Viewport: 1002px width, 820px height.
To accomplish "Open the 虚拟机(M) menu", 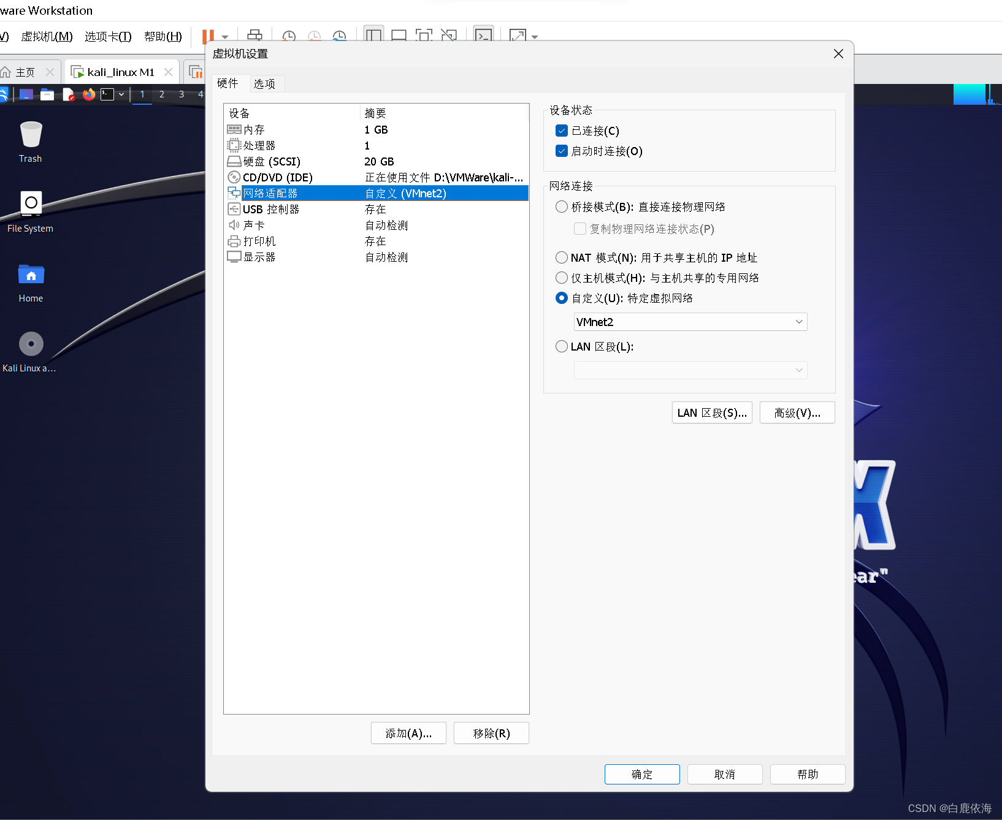I will [x=47, y=37].
